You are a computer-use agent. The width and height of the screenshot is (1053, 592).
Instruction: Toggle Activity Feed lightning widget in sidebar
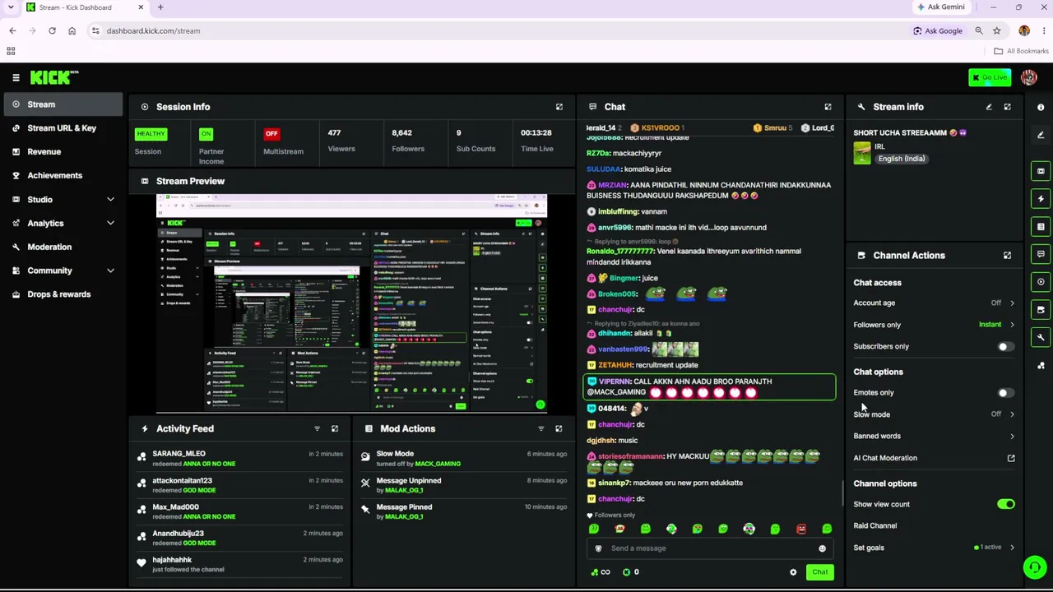point(1041,199)
